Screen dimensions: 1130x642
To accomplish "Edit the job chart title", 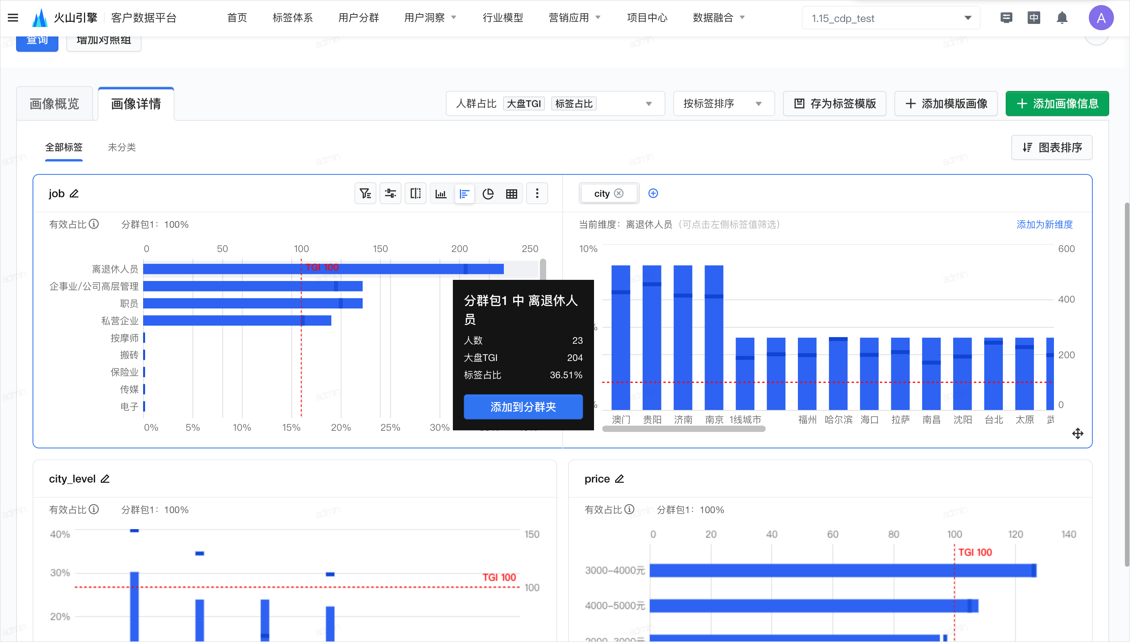I will [x=74, y=194].
